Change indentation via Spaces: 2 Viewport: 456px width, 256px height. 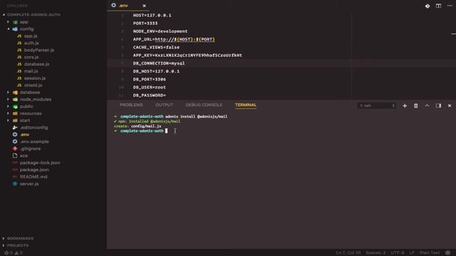coord(375,253)
